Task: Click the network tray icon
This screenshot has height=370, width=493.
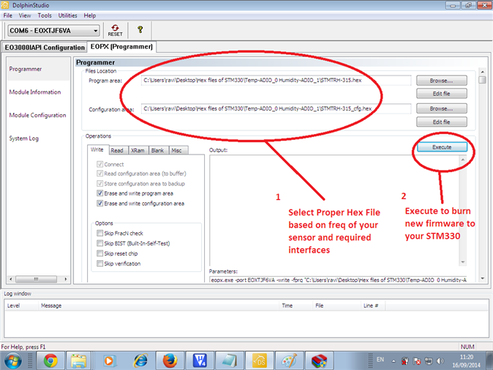Action: pos(428,361)
